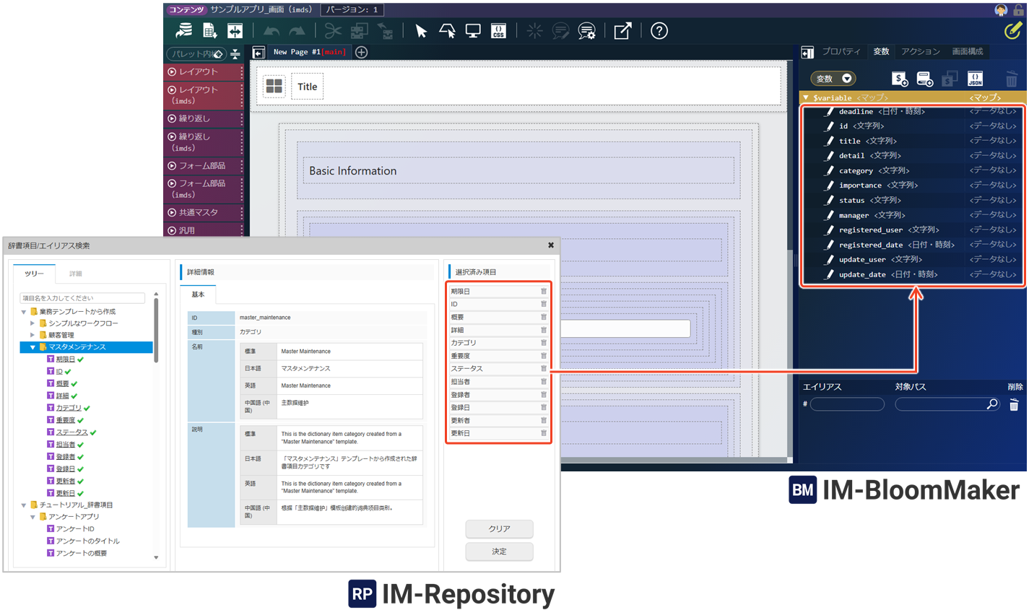The height and width of the screenshot is (610, 1029).
Task: Click the JSON import icon in variables panel
Action: [x=975, y=79]
